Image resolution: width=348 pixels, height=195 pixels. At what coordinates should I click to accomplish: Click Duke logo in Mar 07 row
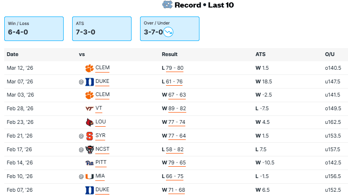[89, 81]
